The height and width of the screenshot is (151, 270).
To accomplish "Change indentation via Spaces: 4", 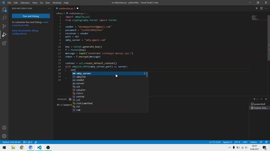I will click(x=227, y=142).
